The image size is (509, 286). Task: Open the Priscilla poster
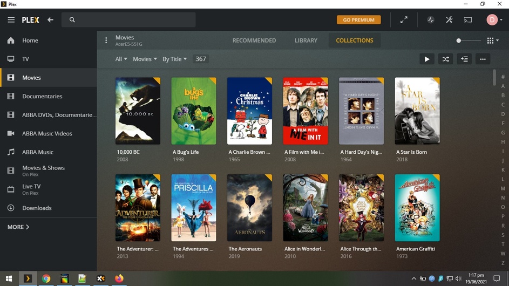pos(193,208)
